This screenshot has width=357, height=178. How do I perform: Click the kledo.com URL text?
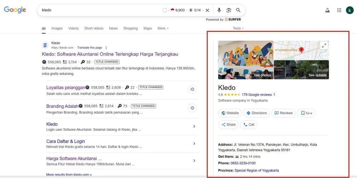coord(62,48)
